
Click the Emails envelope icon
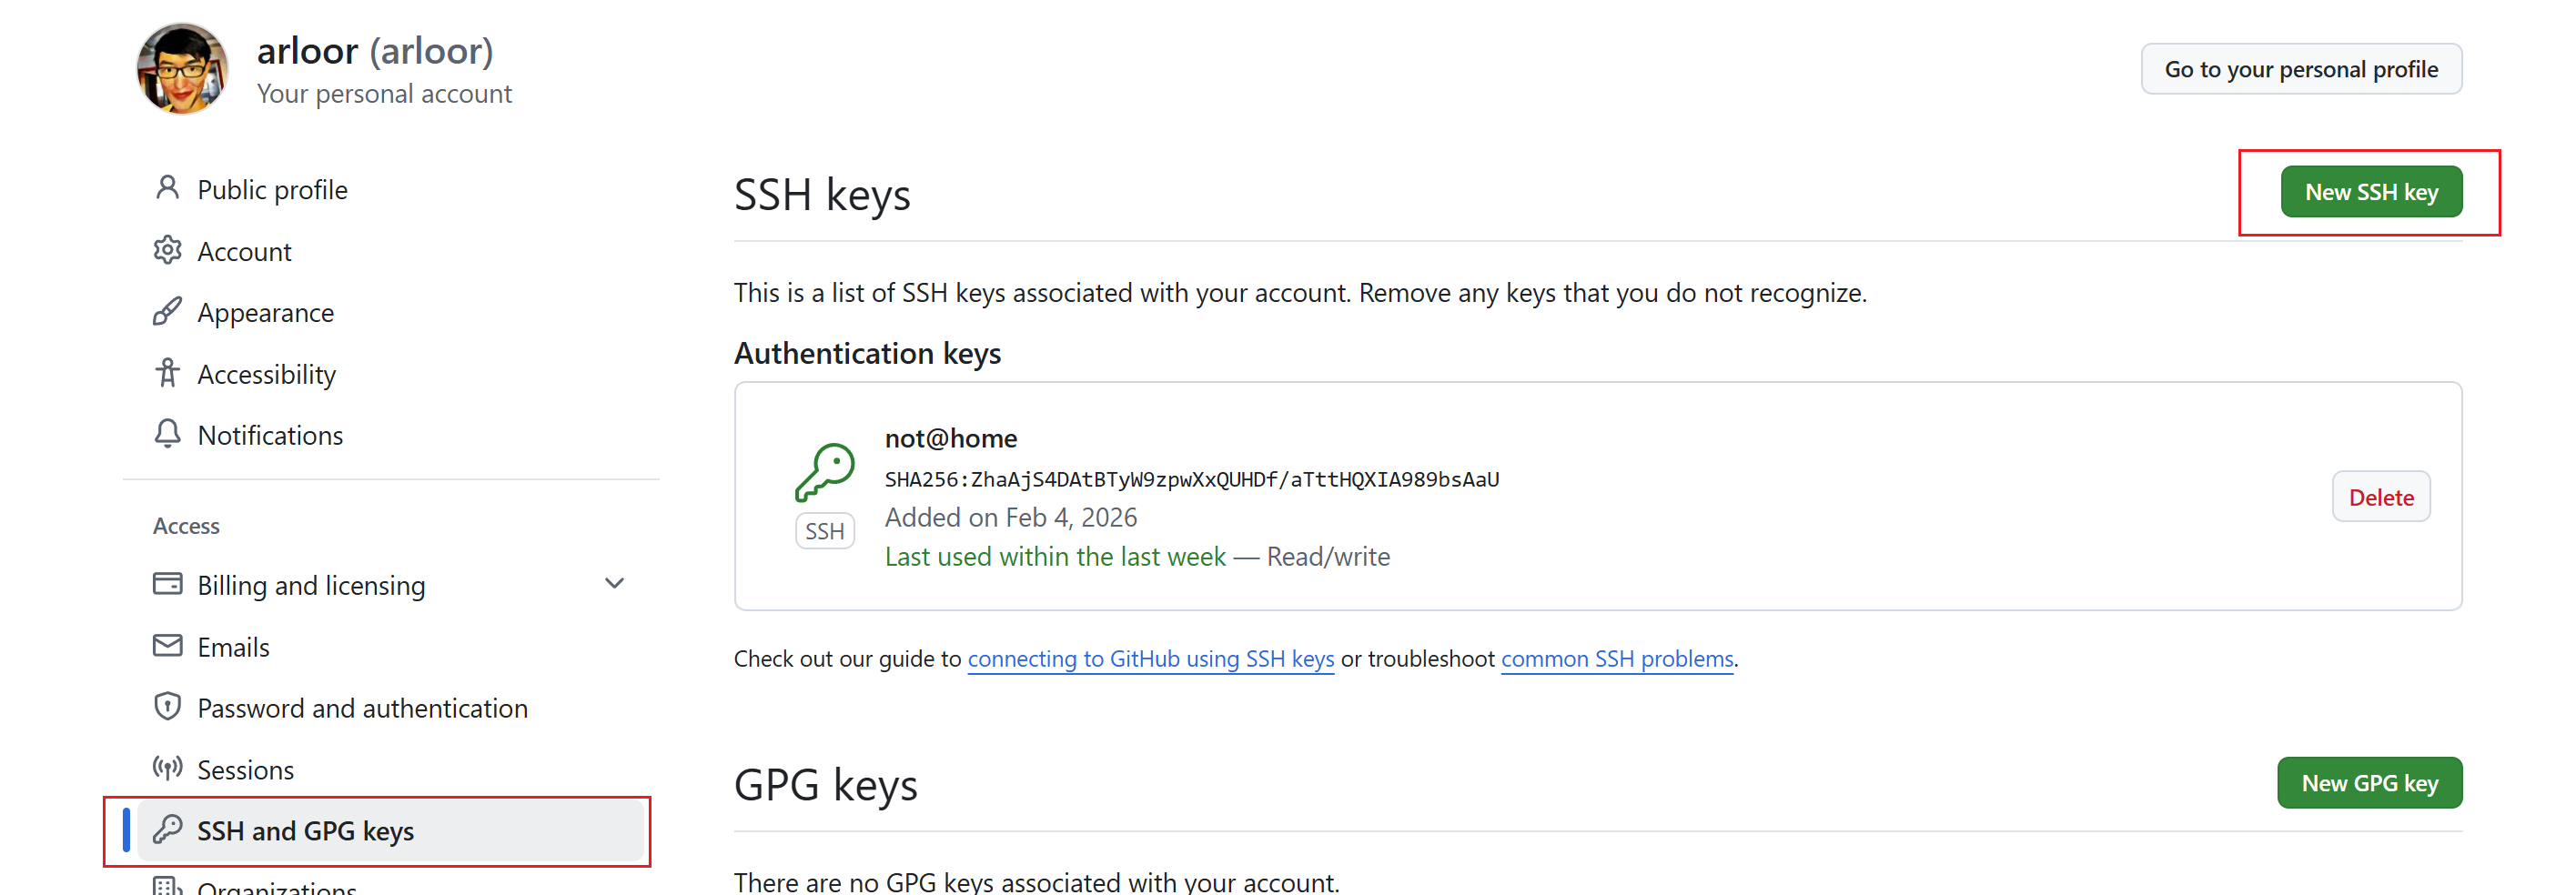[168, 646]
